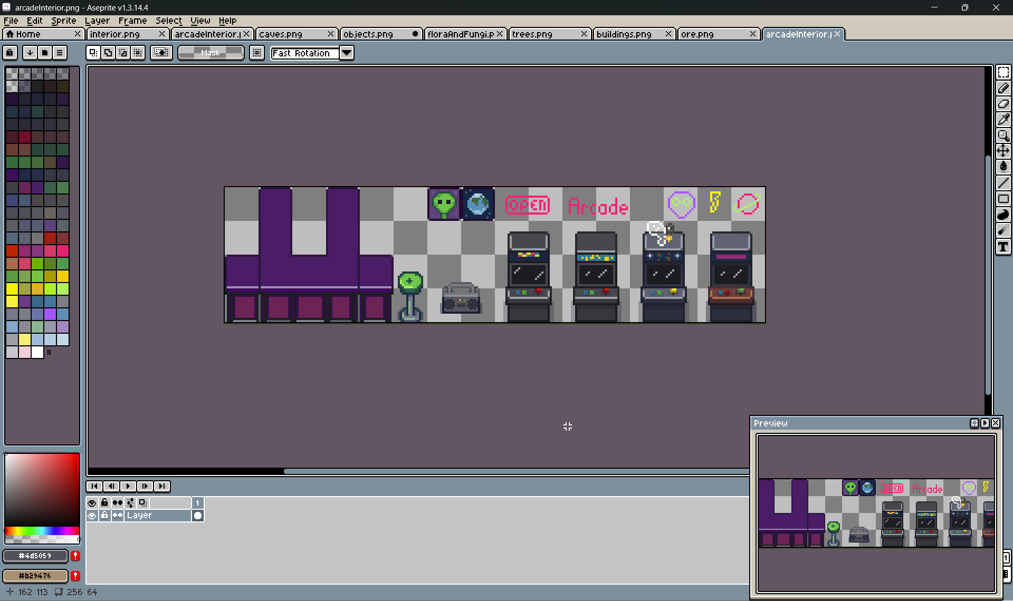Activate the Zoom tool
Viewport: 1013px width, 601px height.
(x=1003, y=135)
